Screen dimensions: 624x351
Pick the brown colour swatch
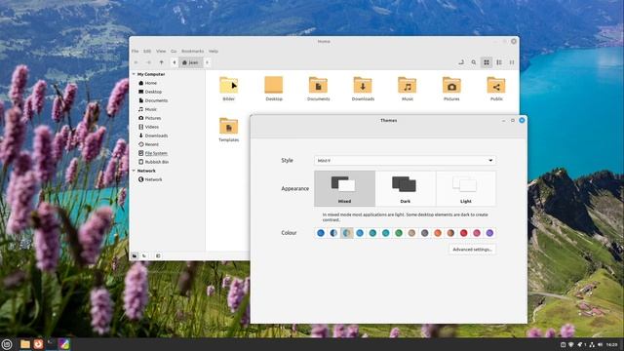point(450,233)
